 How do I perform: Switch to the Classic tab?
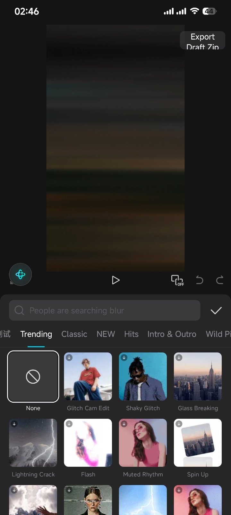coord(74,334)
